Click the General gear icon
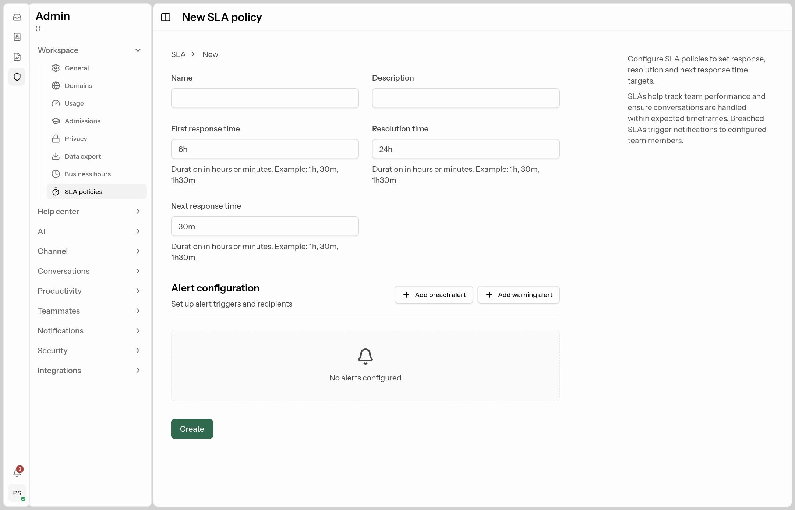This screenshot has height=510, width=795. point(56,68)
